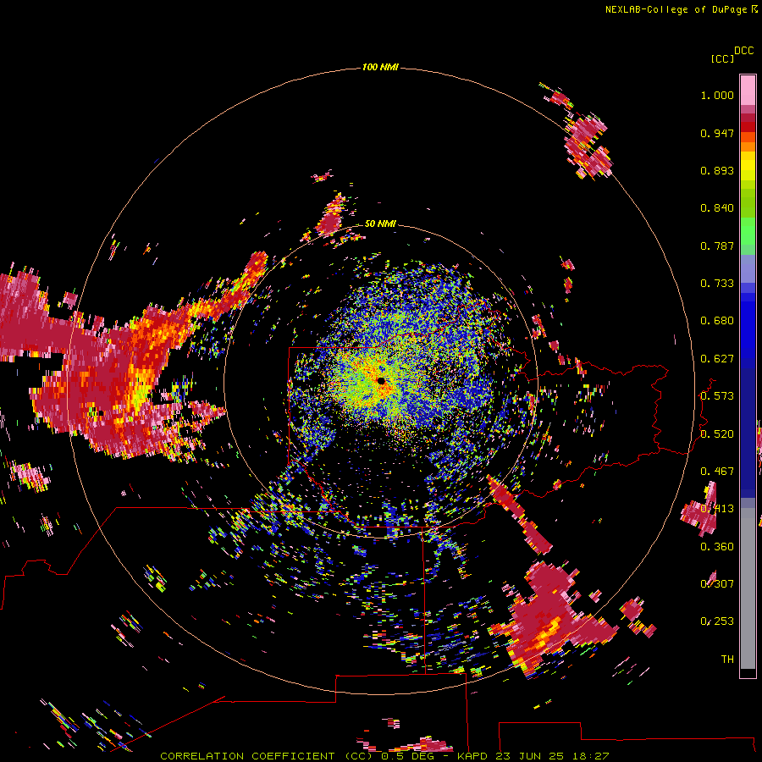Viewport: 762px width, 762px height.
Task: Click the black radar site dot at center
Action: coord(381,381)
